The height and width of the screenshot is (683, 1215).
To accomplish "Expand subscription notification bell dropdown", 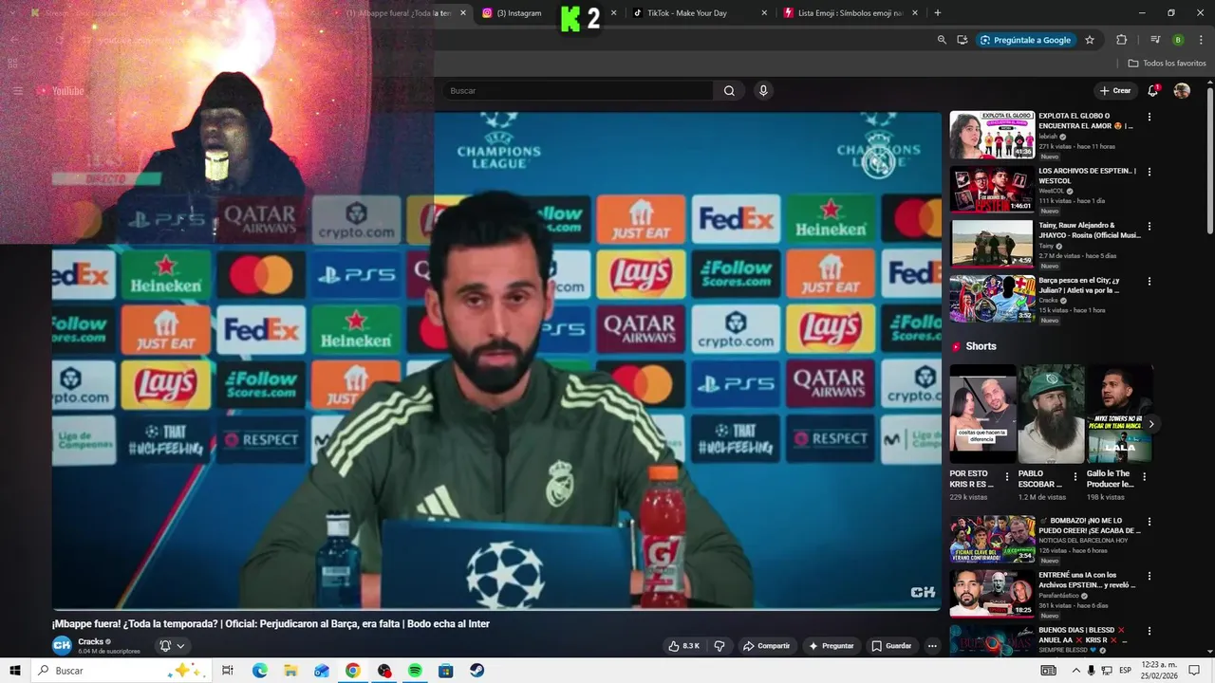I will 172,646.
